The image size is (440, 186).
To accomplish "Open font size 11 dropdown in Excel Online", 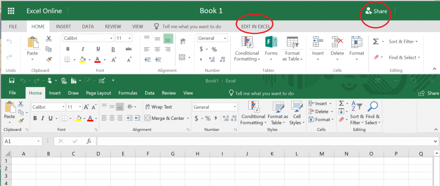I will [129, 38].
